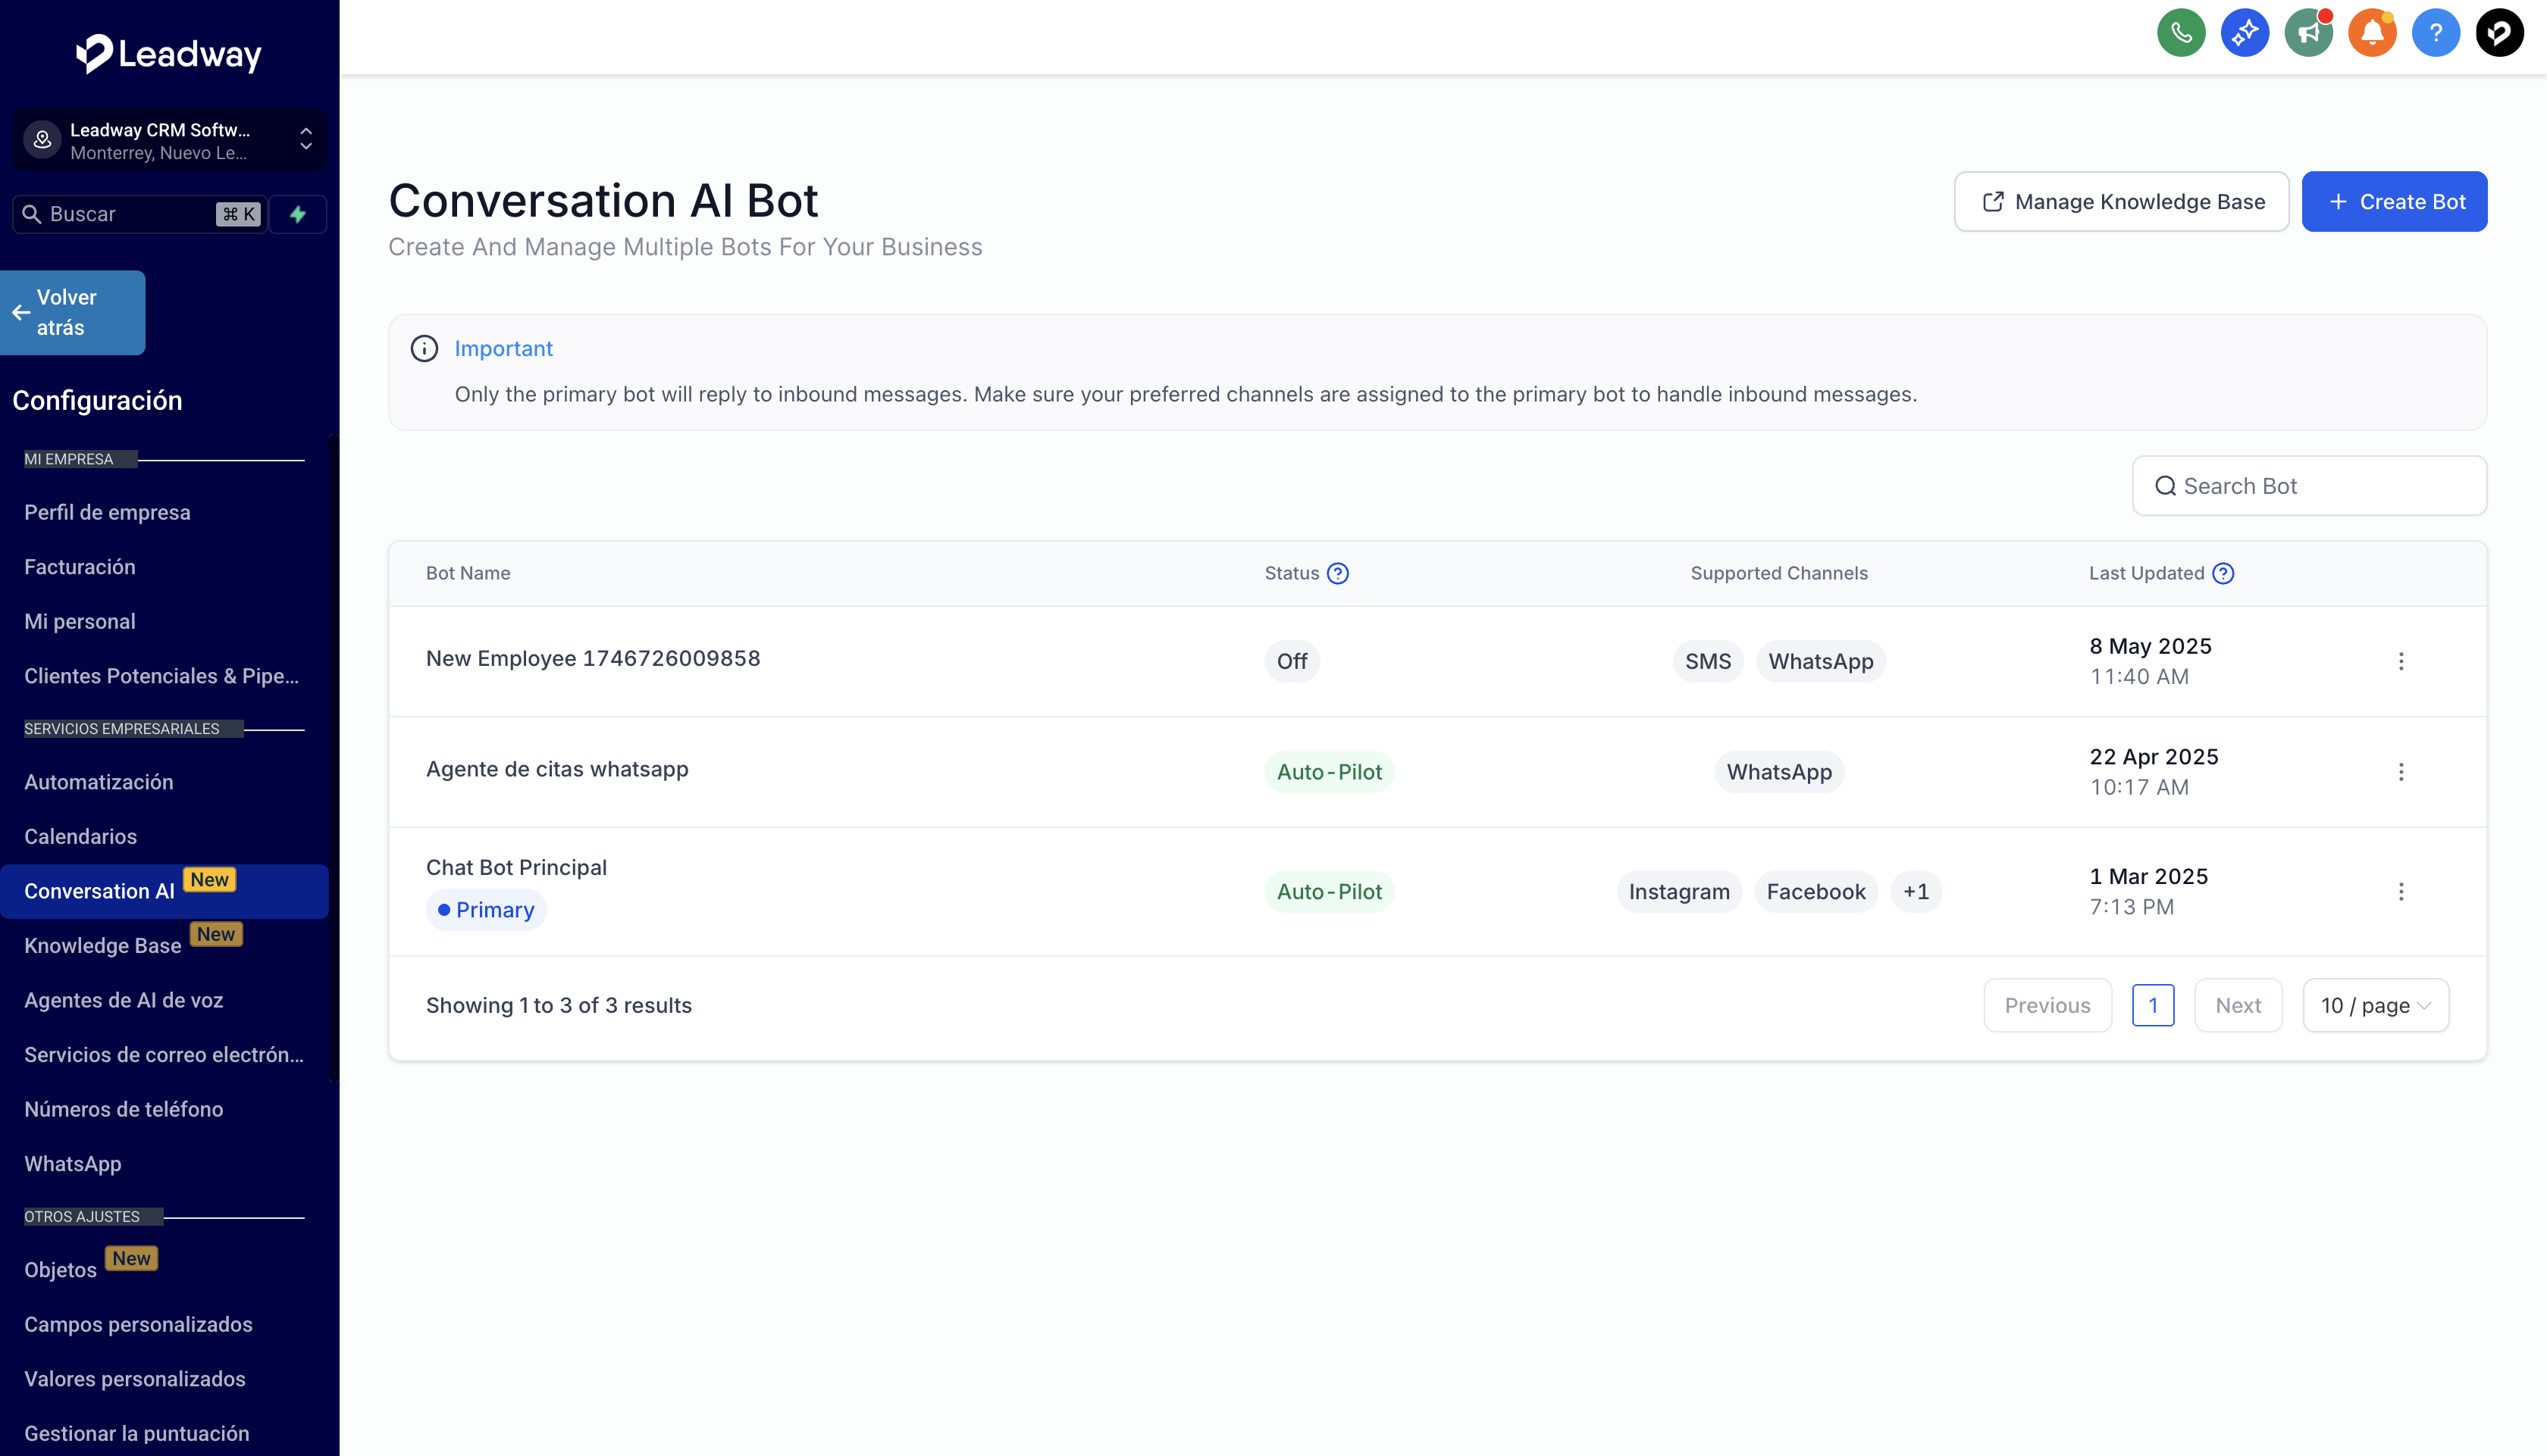Open the megaphone announcements icon
This screenshot has height=1456, width=2547.
pyautogui.click(x=2308, y=33)
